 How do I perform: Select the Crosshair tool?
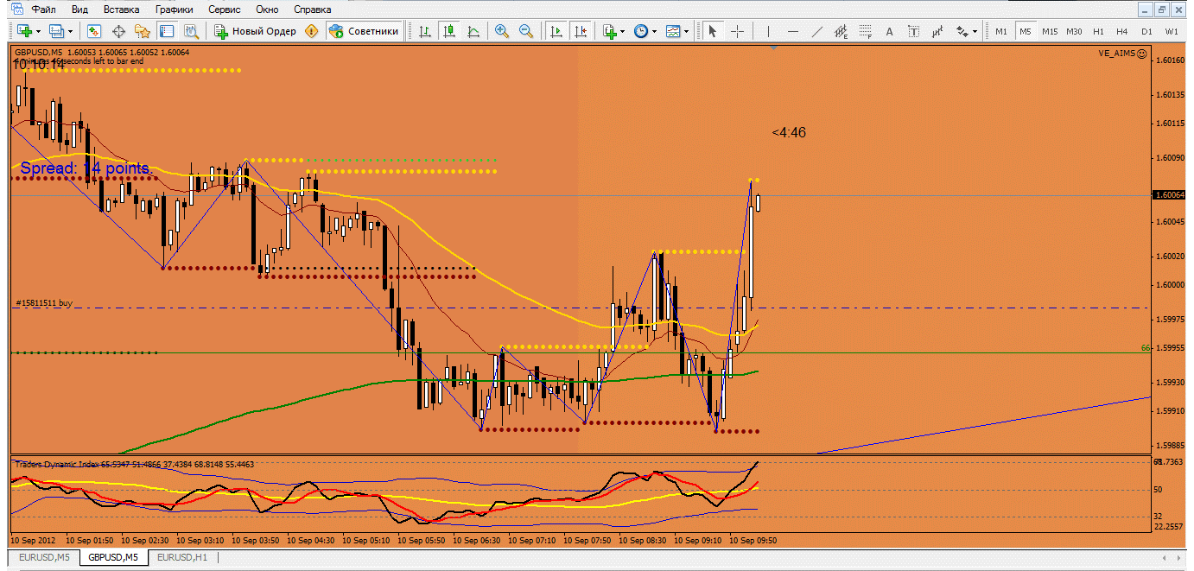[x=738, y=31]
